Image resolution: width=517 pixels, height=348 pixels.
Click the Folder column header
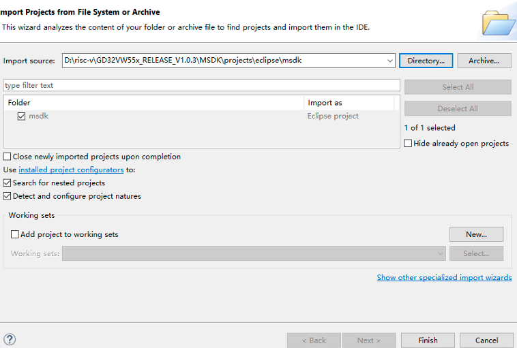pos(153,103)
